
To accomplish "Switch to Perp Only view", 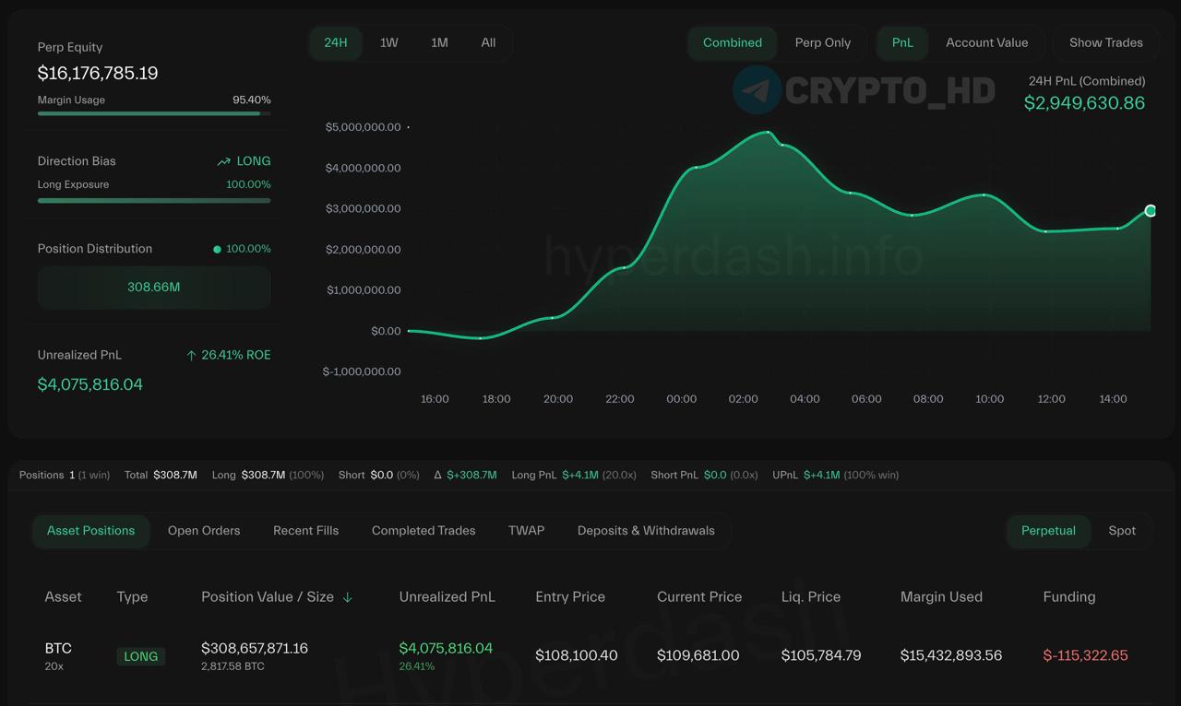I will pos(823,42).
